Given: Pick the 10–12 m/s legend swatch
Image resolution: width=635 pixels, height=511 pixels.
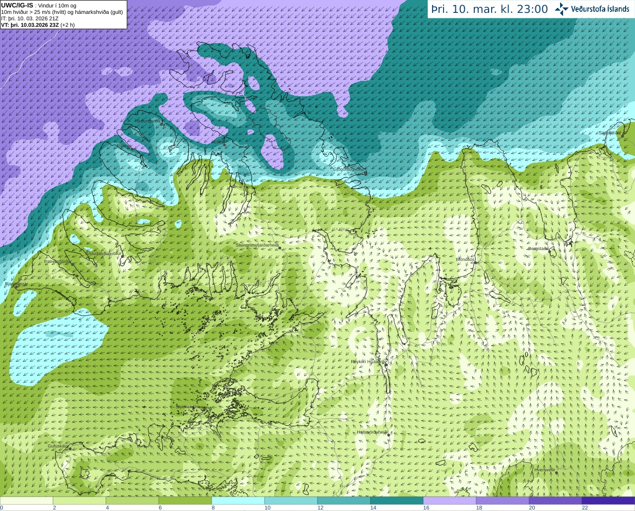Looking at the screenshot, I should click(291, 501).
